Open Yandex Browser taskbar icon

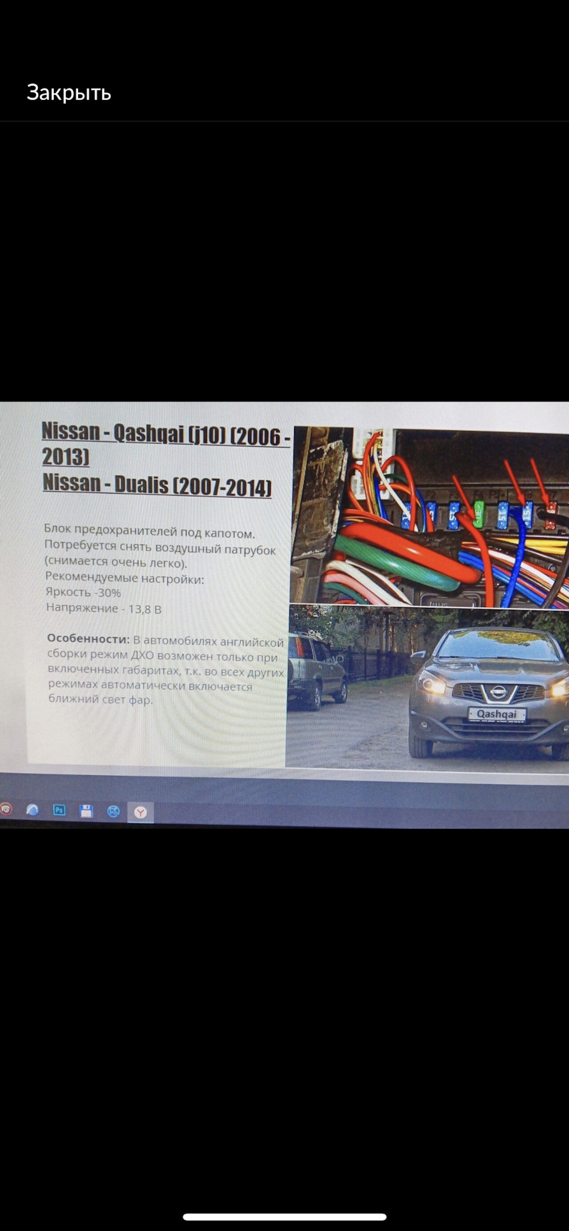point(140,812)
